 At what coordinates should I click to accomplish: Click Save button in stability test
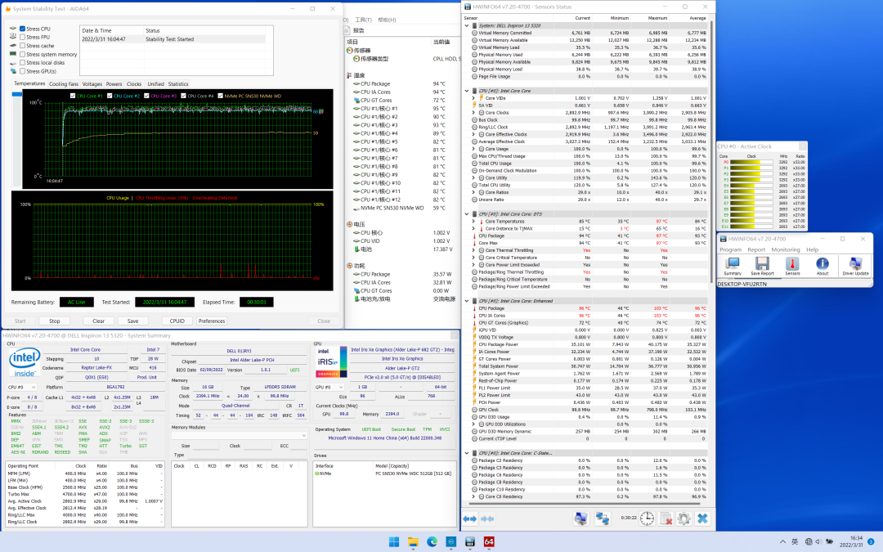click(133, 321)
